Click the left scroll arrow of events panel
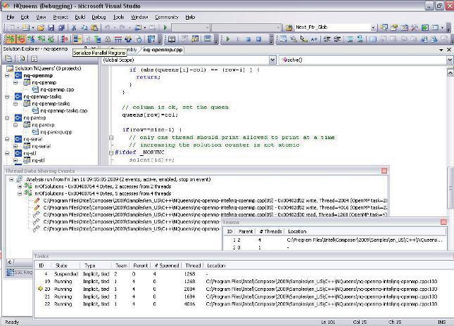The width and height of the screenshot is (454, 326). click(10, 262)
